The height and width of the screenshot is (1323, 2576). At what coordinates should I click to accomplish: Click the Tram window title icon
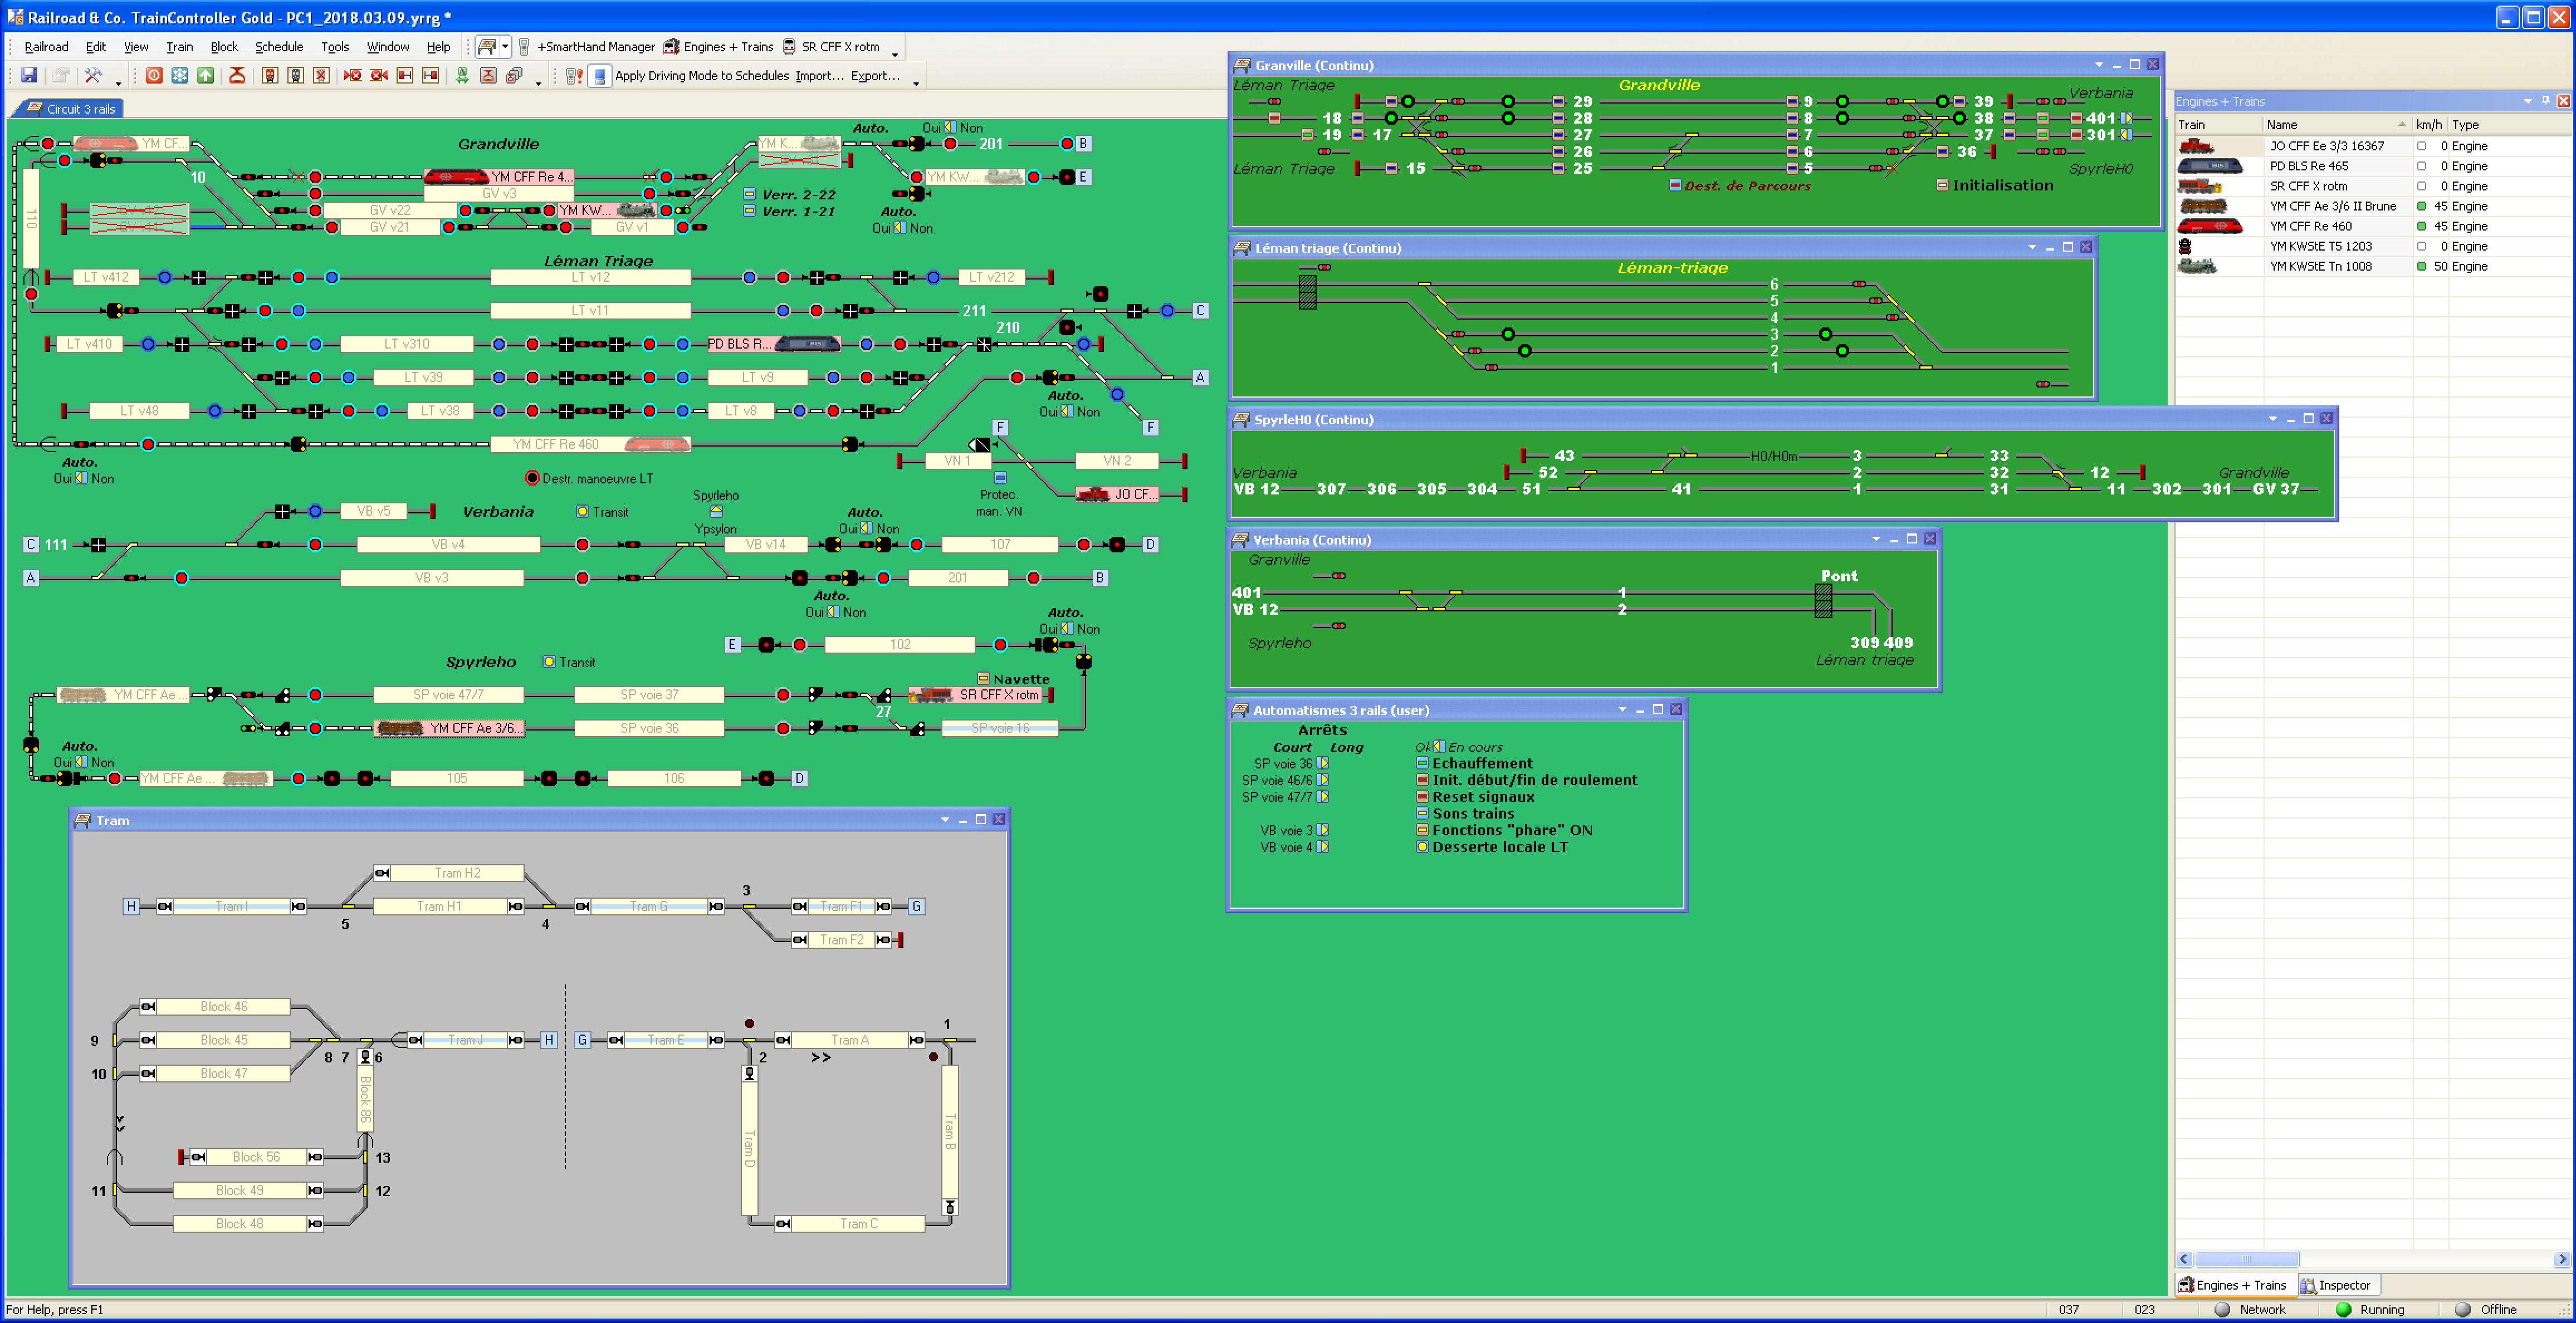pos(83,820)
